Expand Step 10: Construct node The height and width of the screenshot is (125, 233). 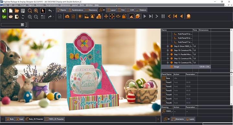pos(168,51)
